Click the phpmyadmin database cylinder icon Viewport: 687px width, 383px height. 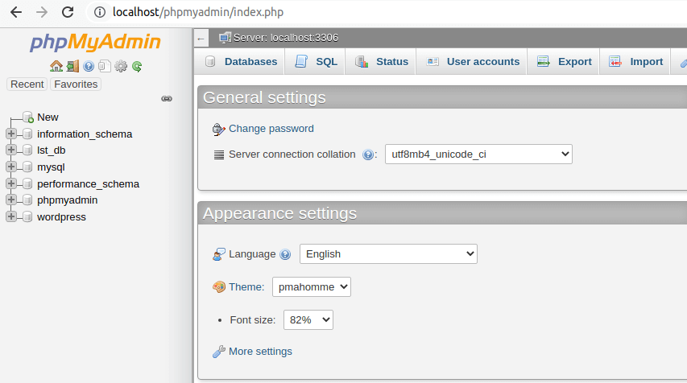pos(27,200)
